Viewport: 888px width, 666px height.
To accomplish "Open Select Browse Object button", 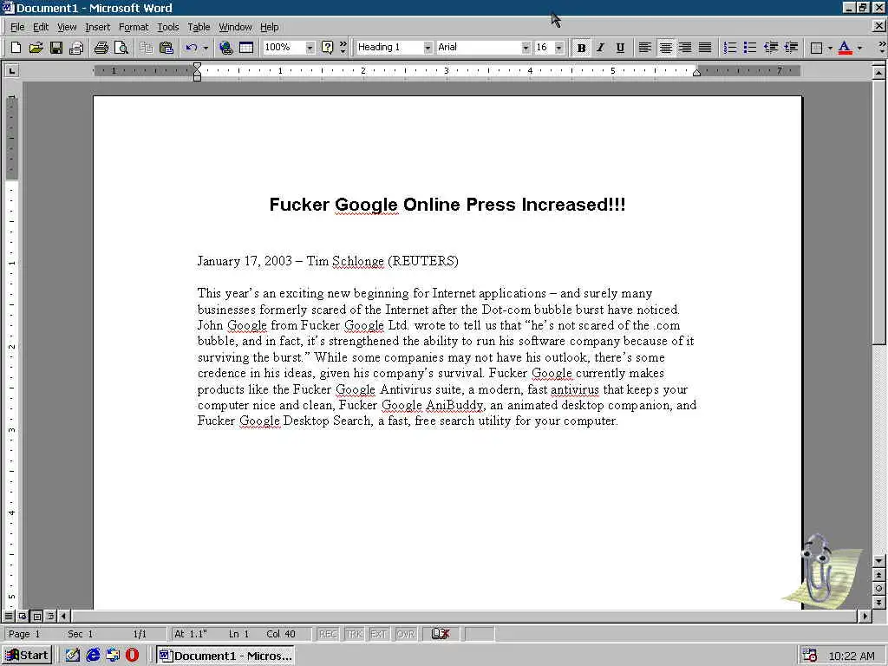I will 878,589.
